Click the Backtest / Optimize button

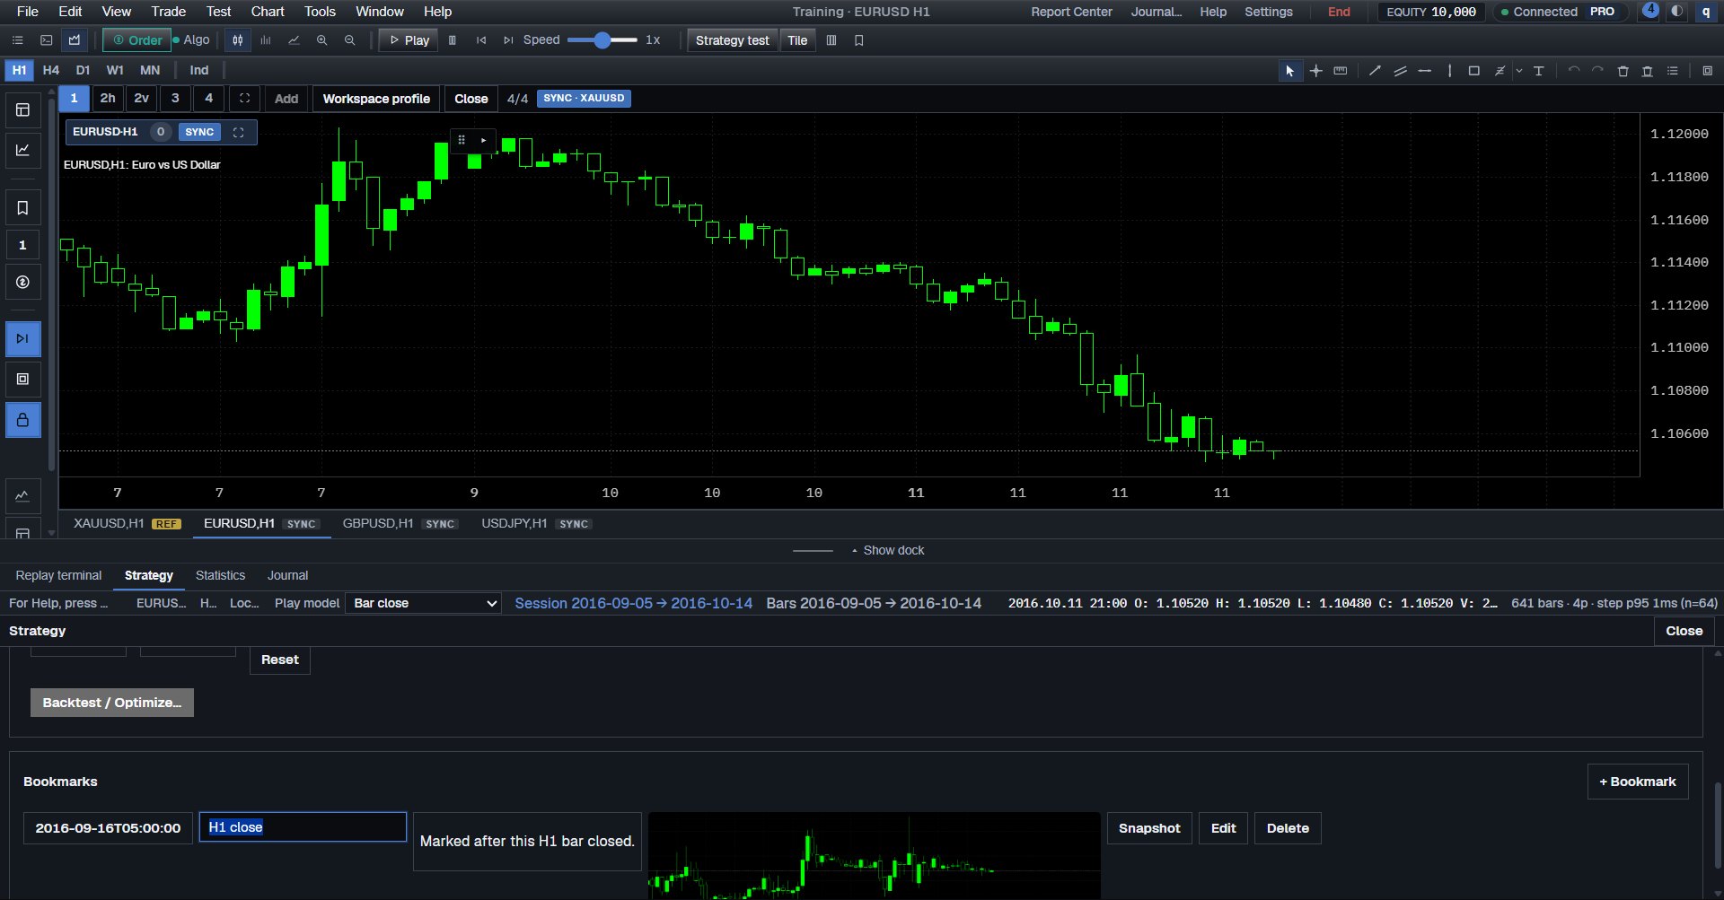click(x=112, y=703)
